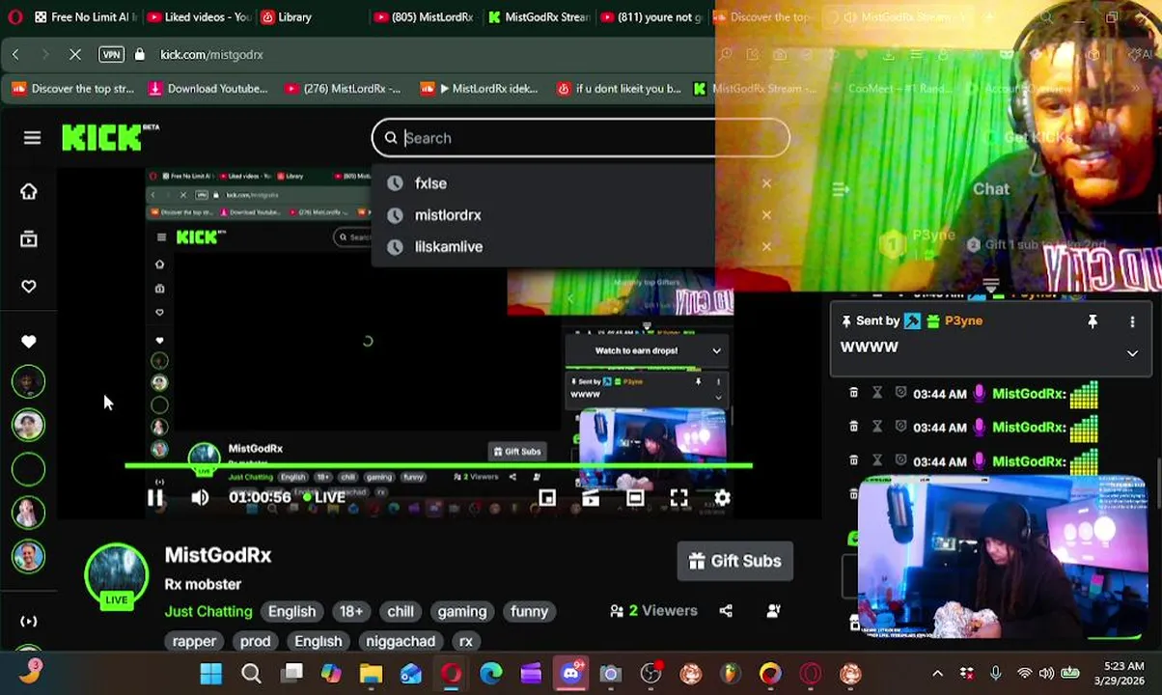Screen dimensions: 1162x695
Task: Stop loading the page
Action: click(75, 55)
